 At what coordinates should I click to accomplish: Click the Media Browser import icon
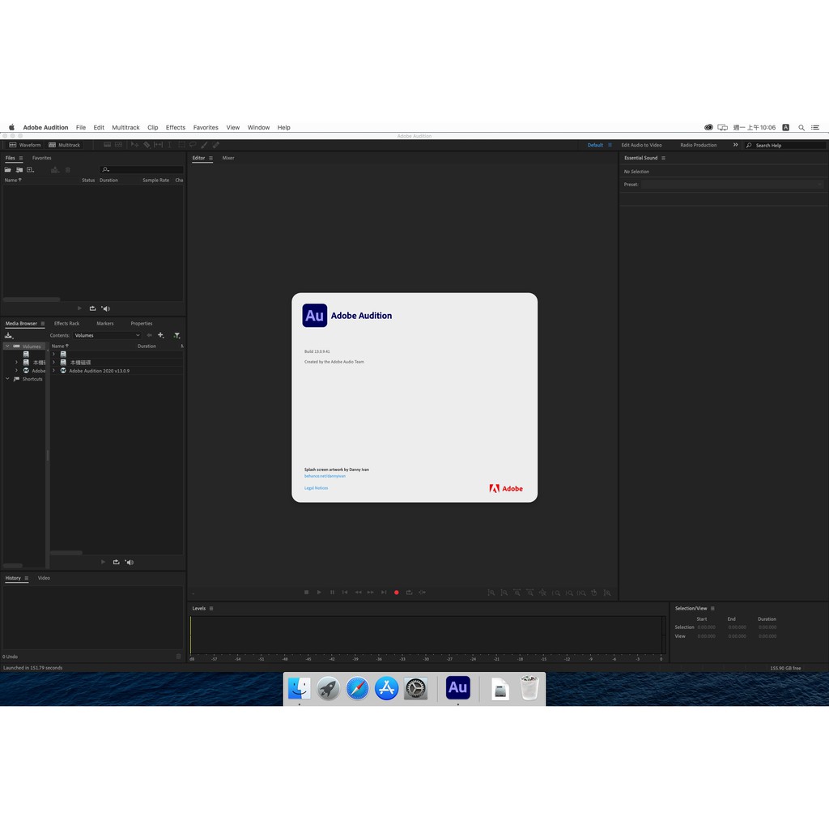(x=9, y=336)
